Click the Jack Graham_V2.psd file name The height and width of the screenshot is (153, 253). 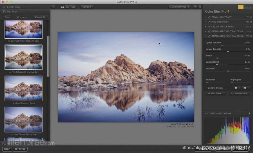coord(182,124)
